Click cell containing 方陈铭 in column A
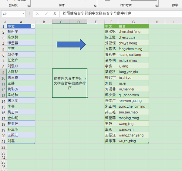Image resolution: width=182 pixels, height=171 pixels. 21,72
